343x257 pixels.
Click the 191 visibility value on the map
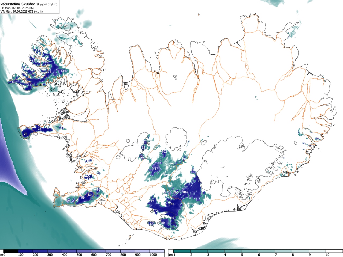pyautogui.click(x=184, y=159)
